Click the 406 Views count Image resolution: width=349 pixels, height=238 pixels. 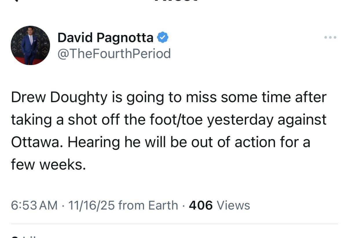218,205
